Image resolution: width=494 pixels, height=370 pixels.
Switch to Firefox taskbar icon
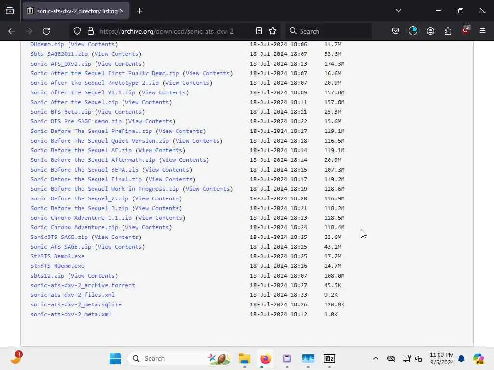point(266,358)
